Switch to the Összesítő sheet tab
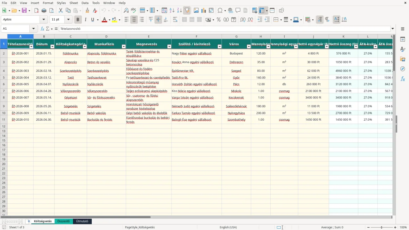This screenshot has width=409, height=230. click(63, 221)
